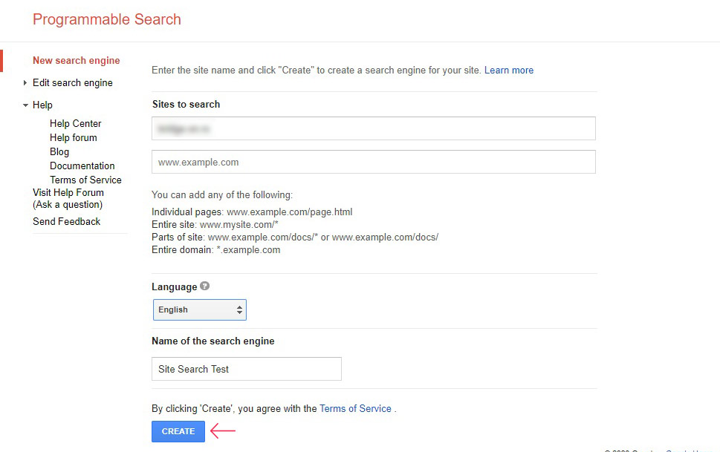Screen dimensions: 720x452
Task: Click the Language help question-mark icon
Action: pyautogui.click(x=205, y=286)
